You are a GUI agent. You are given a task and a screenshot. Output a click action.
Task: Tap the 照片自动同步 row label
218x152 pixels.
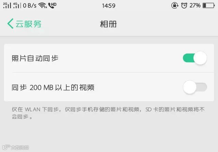[35, 58]
